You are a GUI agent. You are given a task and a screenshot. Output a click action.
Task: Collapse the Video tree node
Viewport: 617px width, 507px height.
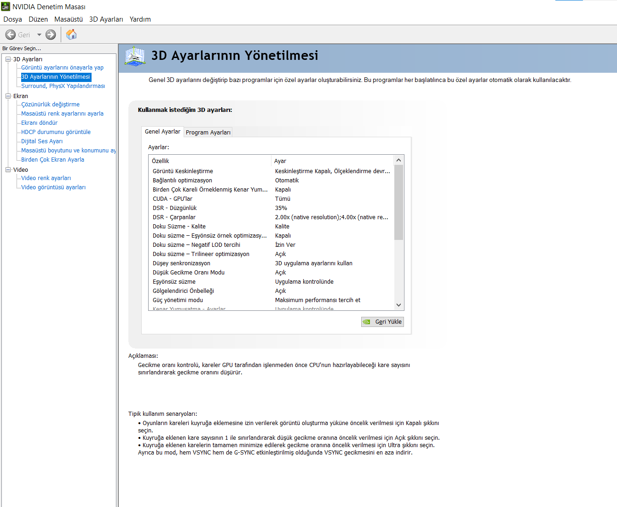pos(8,169)
